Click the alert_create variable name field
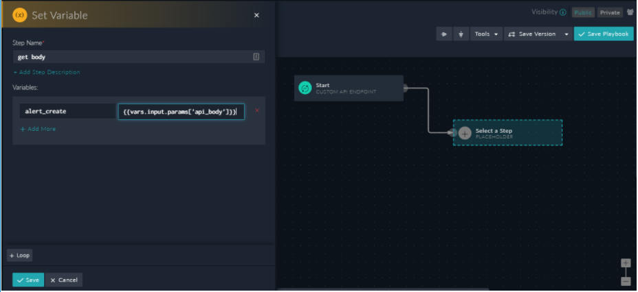This screenshot has width=638, height=292. [67, 111]
